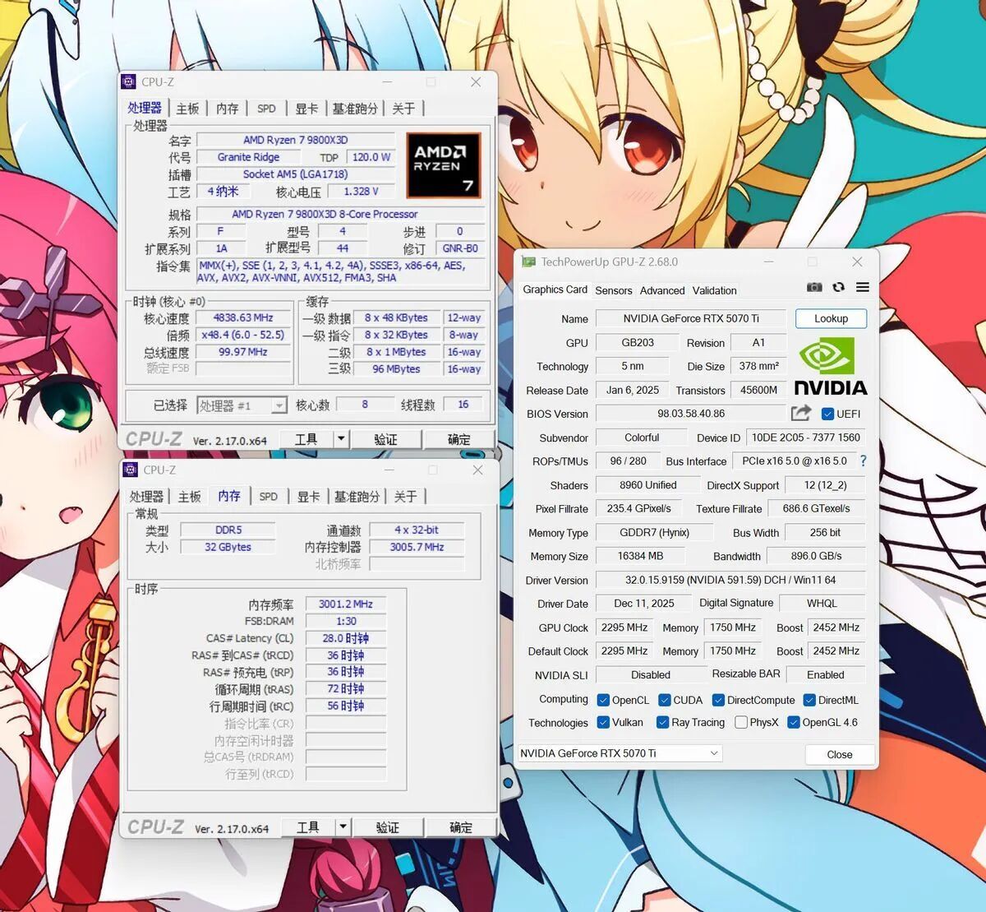Click the GPU Name field NVIDIA GeForce RTX 5070 Ti

[691, 318]
